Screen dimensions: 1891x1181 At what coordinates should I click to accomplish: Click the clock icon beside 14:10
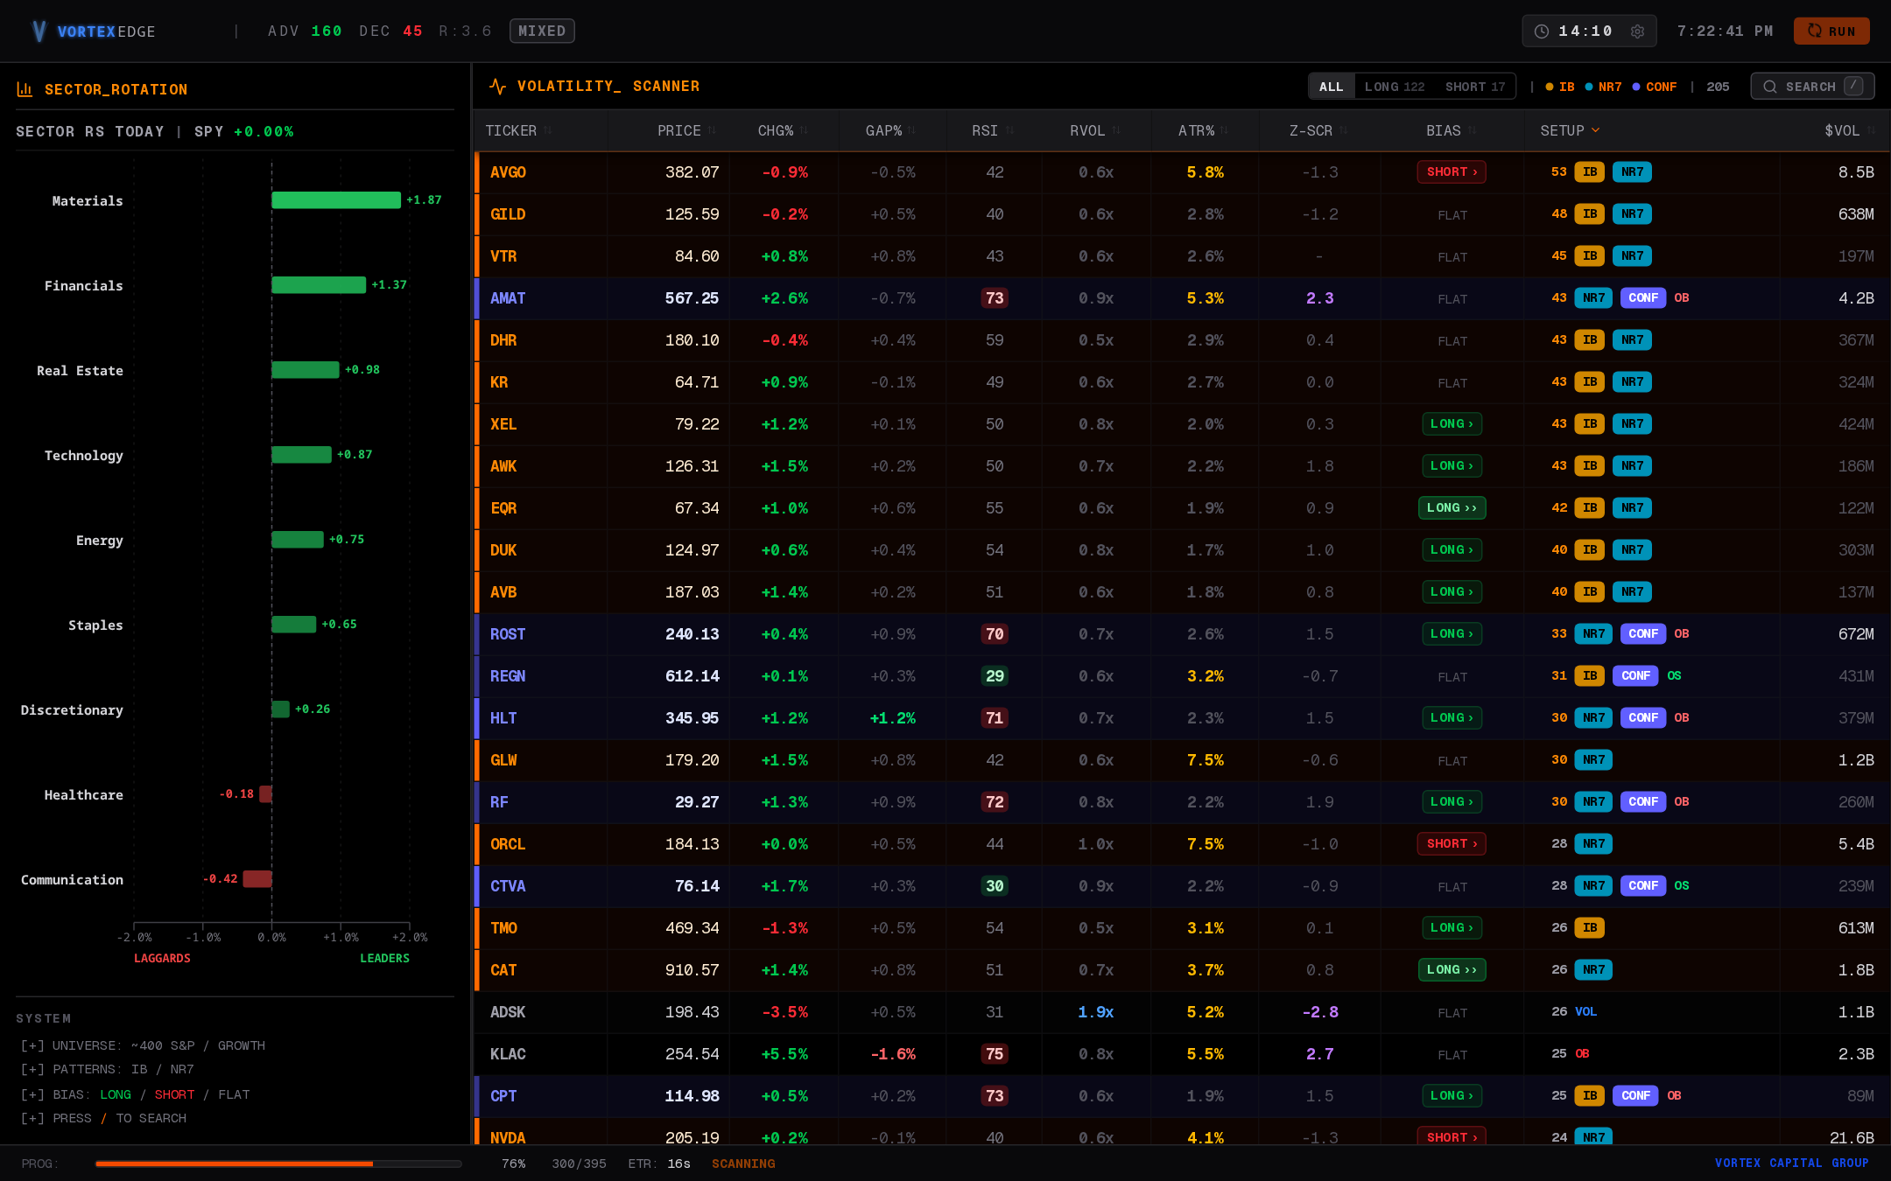pyautogui.click(x=1542, y=31)
